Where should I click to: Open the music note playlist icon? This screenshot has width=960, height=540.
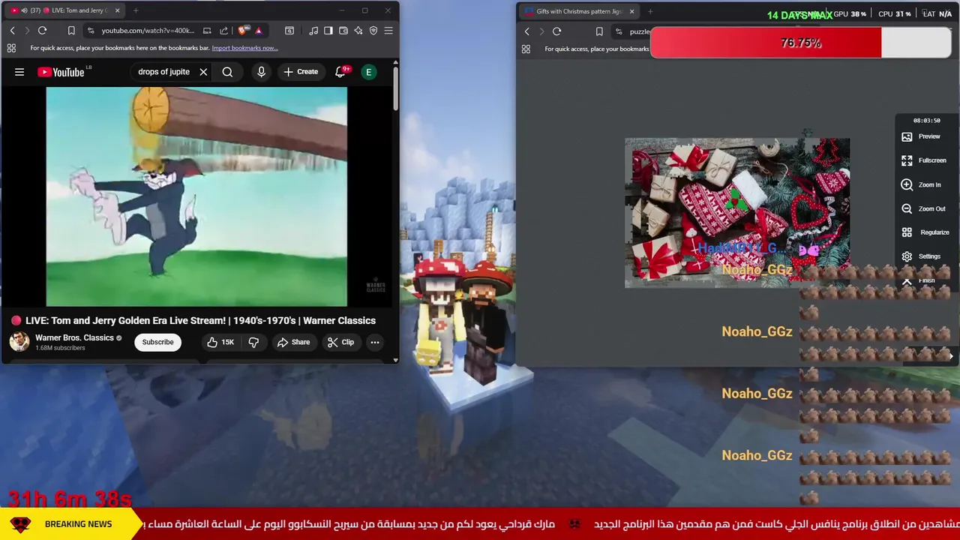[x=313, y=31]
